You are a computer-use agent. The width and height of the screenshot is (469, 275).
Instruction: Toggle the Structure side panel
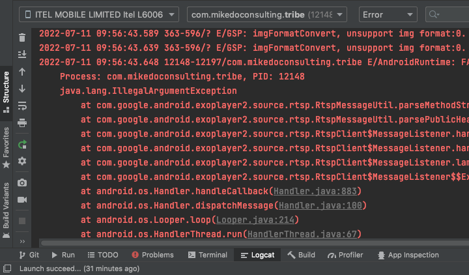tap(6, 92)
